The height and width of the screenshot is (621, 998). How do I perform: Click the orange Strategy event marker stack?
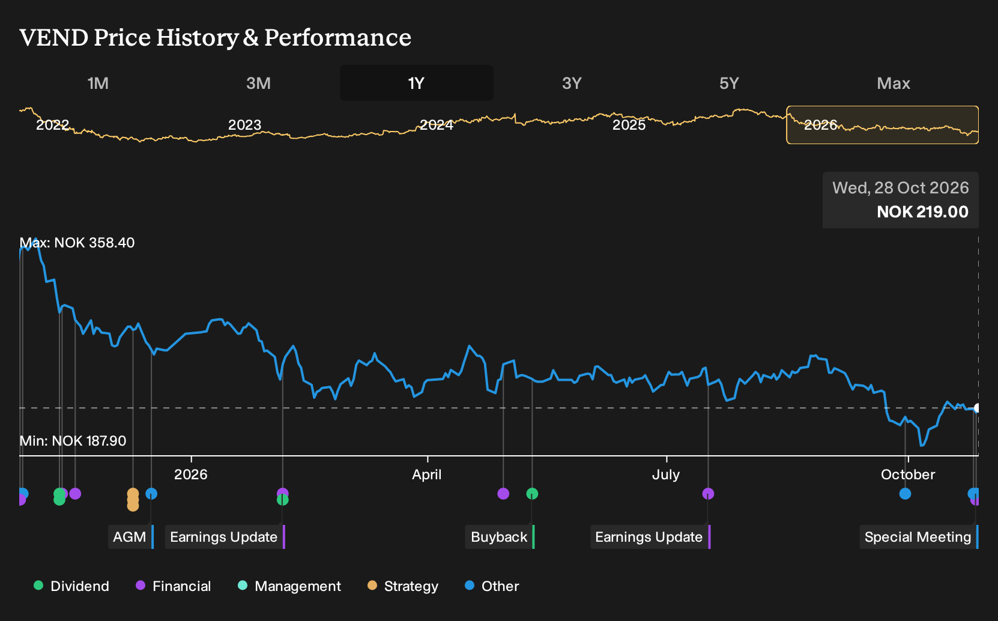(133, 500)
